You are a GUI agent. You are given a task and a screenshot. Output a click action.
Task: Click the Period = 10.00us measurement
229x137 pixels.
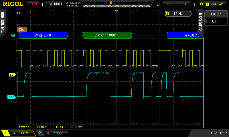point(32,127)
